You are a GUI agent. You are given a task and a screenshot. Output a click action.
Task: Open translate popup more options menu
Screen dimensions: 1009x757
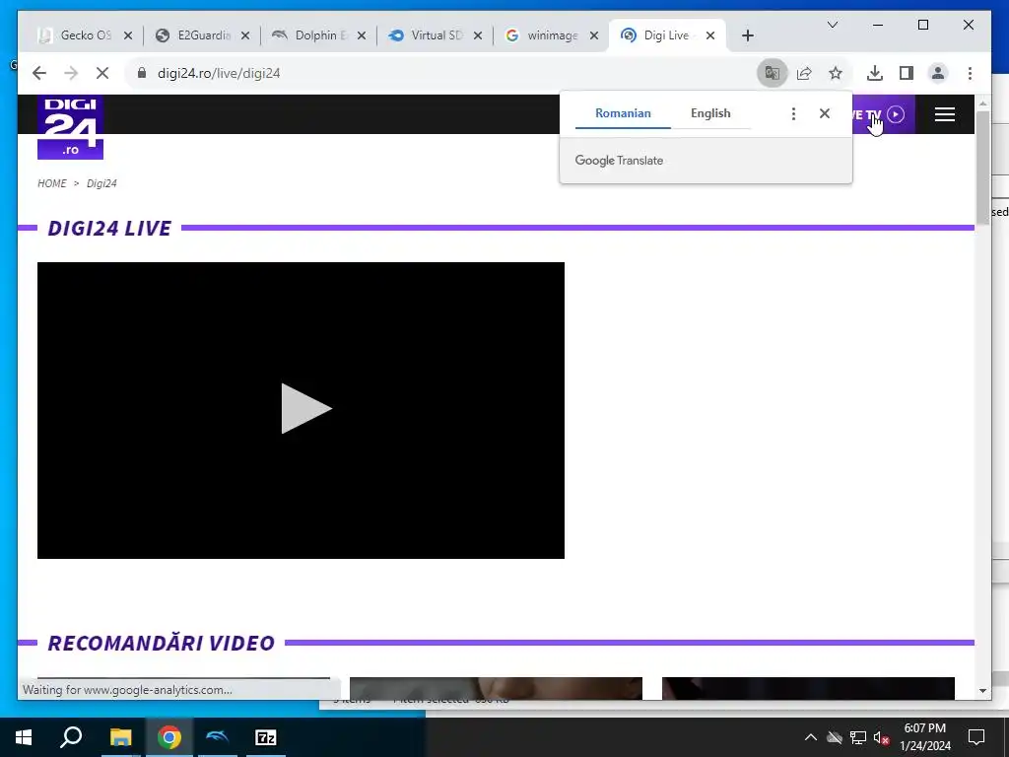793,114
